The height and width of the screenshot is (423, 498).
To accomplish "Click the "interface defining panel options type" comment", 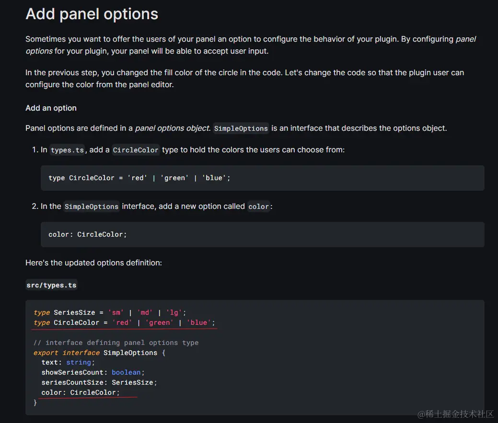I will [x=116, y=343].
